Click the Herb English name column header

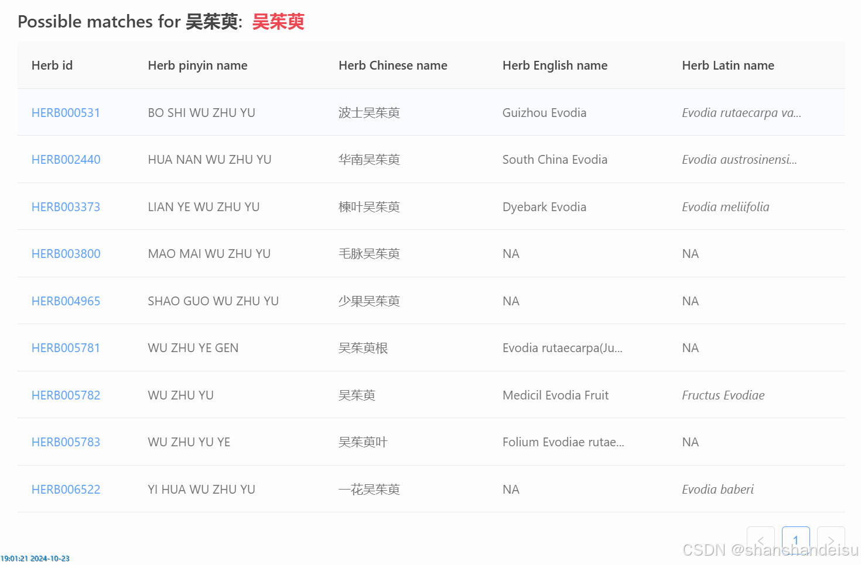(x=555, y=66)
